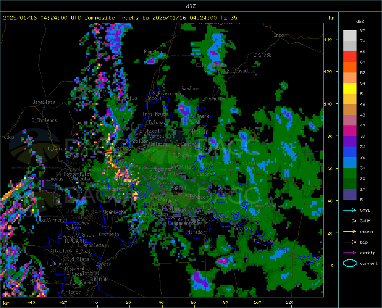The height and width of the screenshot is (308, 382).
Task: Click the Composite Tracks timestamp header
Action: click(120, 18)
